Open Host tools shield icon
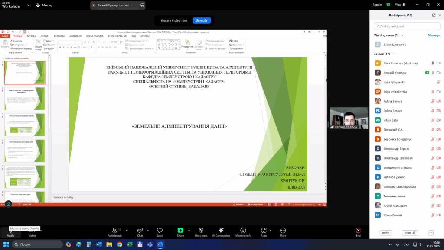The height and width of the screenshot is (250, 444). 201,231
